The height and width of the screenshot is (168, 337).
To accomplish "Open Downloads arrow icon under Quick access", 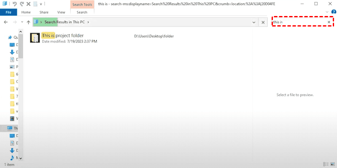I will point(12,52).
